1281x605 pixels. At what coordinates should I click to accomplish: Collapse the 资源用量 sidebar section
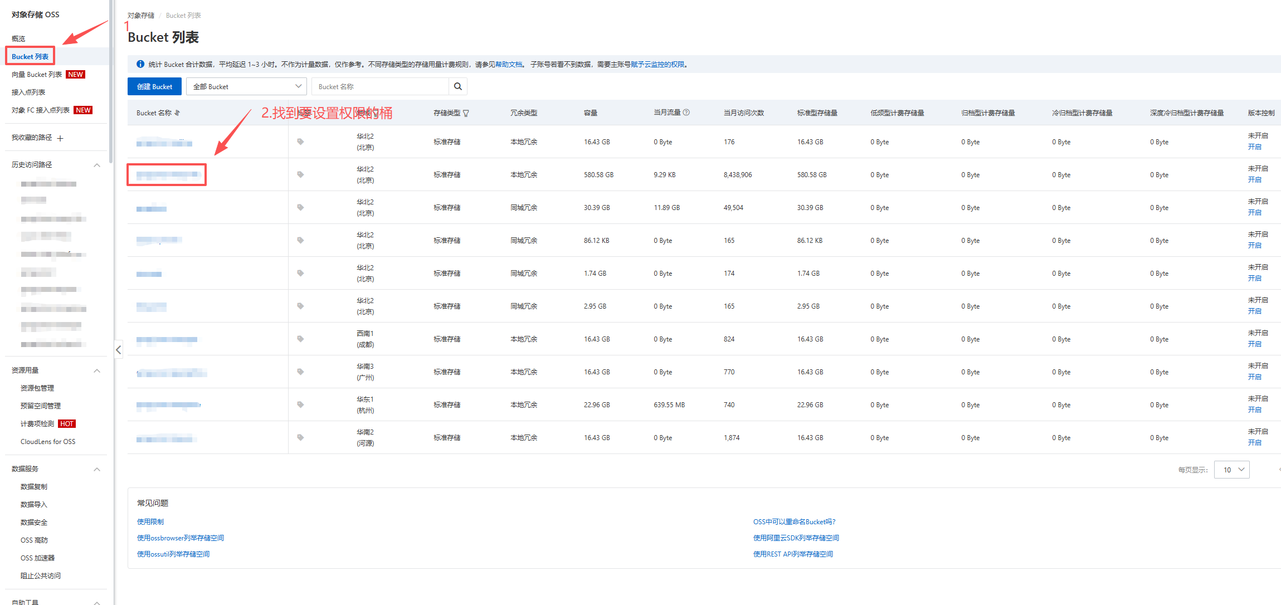(x=97, y=370)
